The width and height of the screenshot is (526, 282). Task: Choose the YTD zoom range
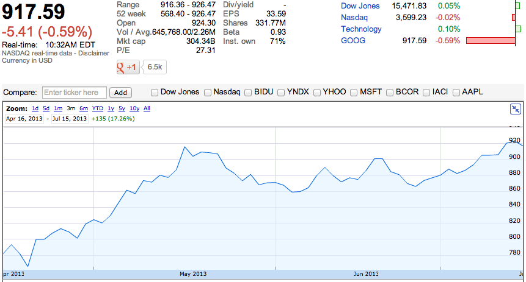tap(97, 108)
